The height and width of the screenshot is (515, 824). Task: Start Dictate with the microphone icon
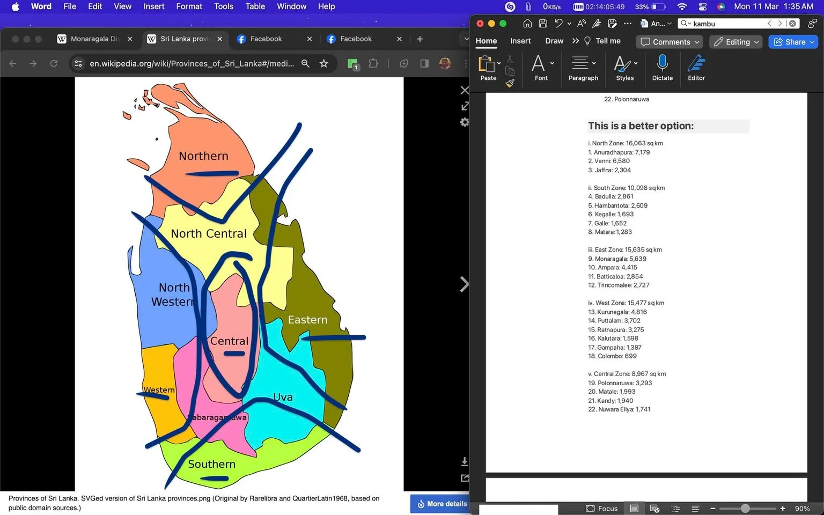coord(663,68)
